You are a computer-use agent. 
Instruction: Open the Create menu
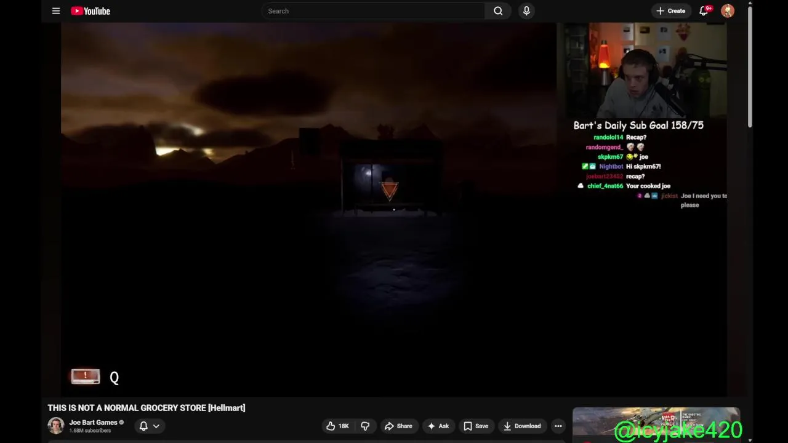(x=670, y=11)
